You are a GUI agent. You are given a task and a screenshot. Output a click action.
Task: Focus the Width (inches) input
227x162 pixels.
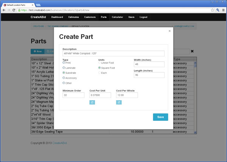[149, 64]
